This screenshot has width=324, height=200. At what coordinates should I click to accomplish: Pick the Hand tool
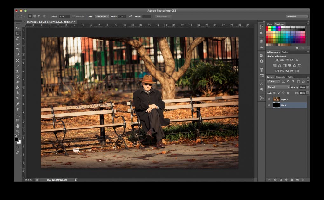(18, 126)
